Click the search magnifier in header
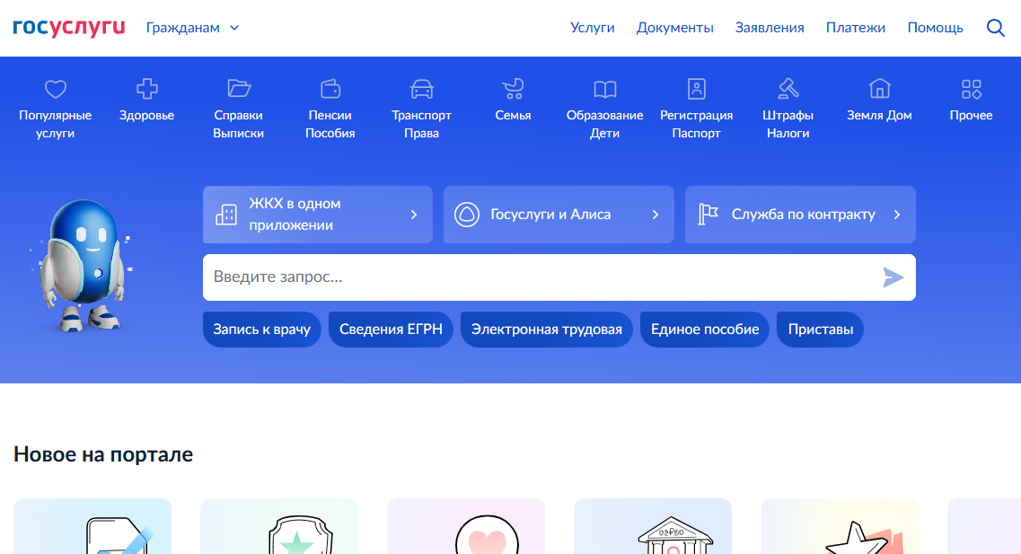 pyautogui.click(x=996, y=28)
